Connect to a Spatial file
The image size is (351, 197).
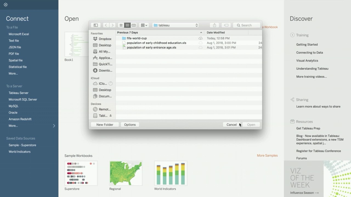[x=16, y=60]
